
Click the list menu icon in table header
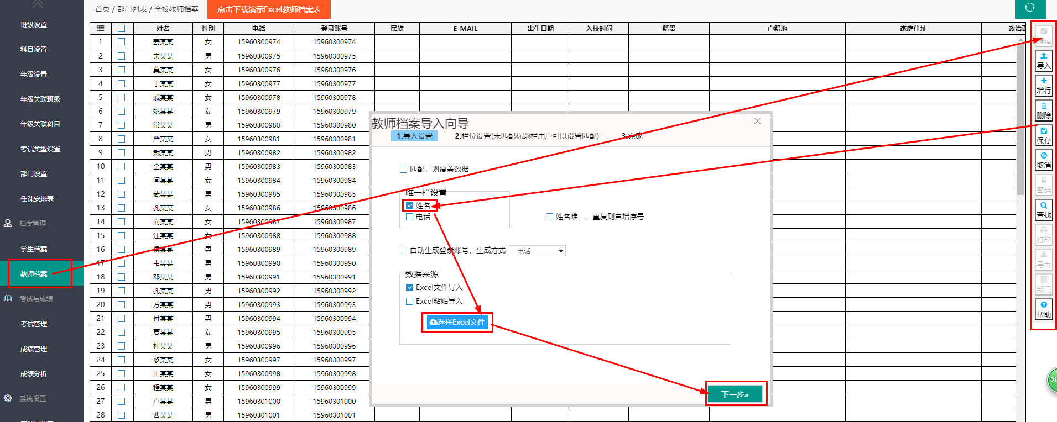click(x=101, y=28)
